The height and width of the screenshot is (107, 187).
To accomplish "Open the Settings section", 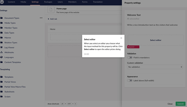I will pos(35,2).
